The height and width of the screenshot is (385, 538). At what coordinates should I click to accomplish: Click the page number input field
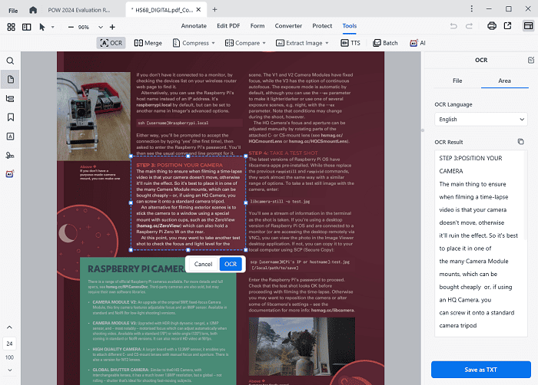point(9,343)
